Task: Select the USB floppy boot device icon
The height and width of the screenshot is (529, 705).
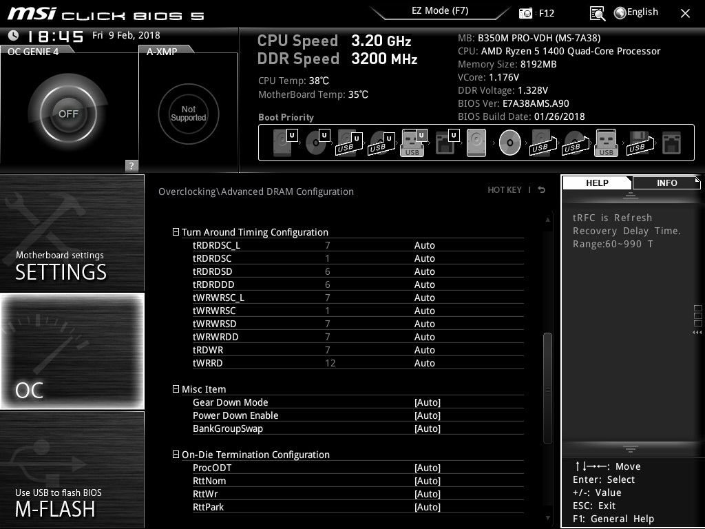Action: 640,143
